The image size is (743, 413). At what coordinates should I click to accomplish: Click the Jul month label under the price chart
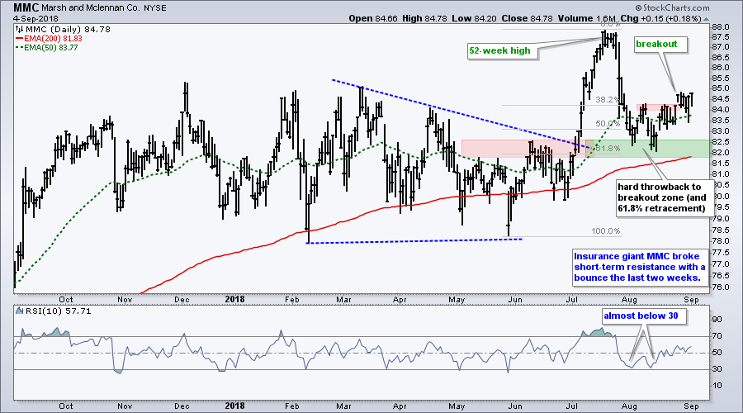572,300
